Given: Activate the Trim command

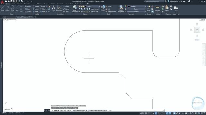Looking at the screenshot, I should coord(43,6).
